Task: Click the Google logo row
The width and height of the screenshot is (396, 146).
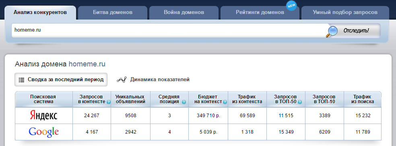Action: 44,132
